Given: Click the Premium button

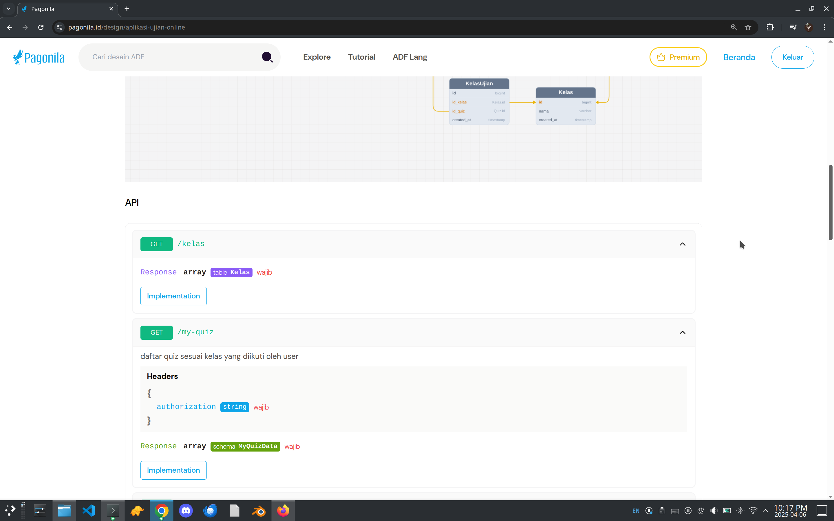Looking at the screenshot, I should coord(678,57).
